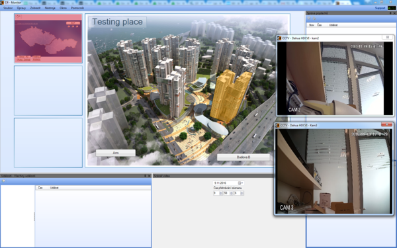Click the filter icon in Události toolbar
The image size is (397, 248).
pyautogui.click(x=3, y=181)
